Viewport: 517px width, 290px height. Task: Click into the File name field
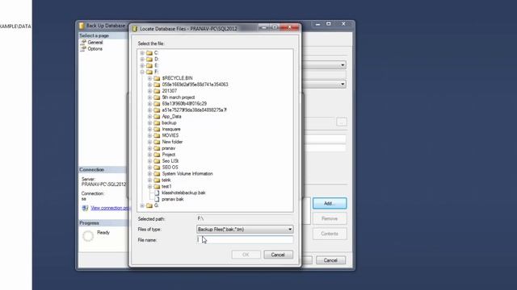(245, 240)
